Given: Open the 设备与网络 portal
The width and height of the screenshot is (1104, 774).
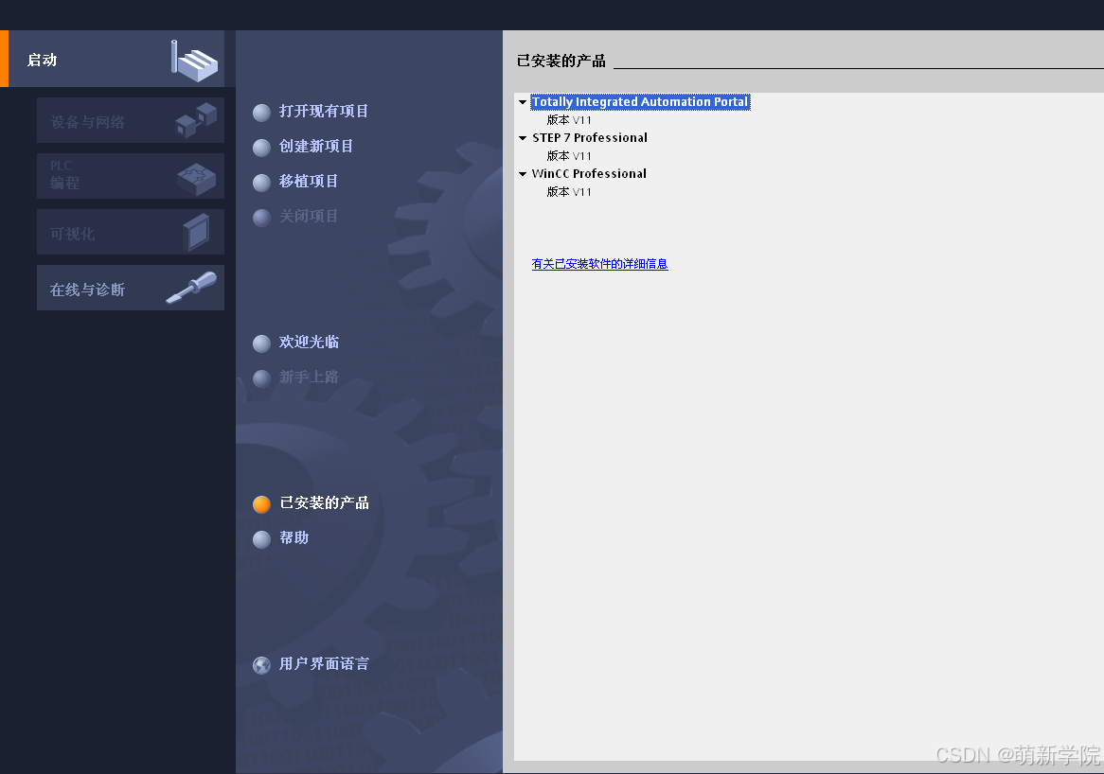Looking at the screenshot, I should click(x=131, y=121).
